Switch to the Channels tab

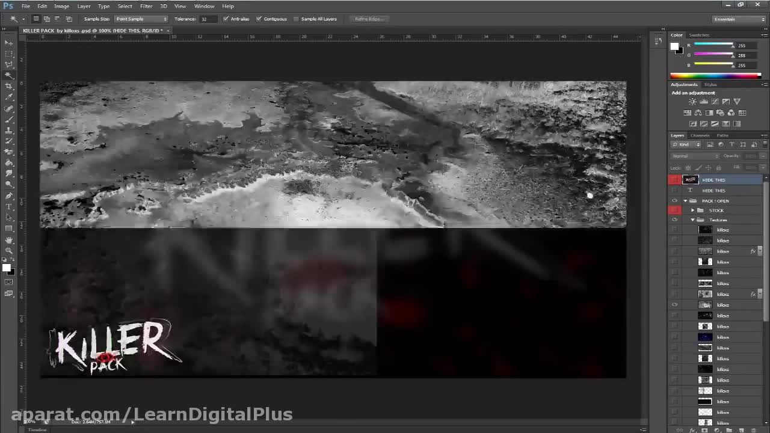700,135
